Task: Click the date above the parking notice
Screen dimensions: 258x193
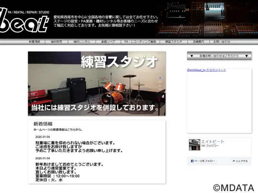Action: [x=43, y=137]
